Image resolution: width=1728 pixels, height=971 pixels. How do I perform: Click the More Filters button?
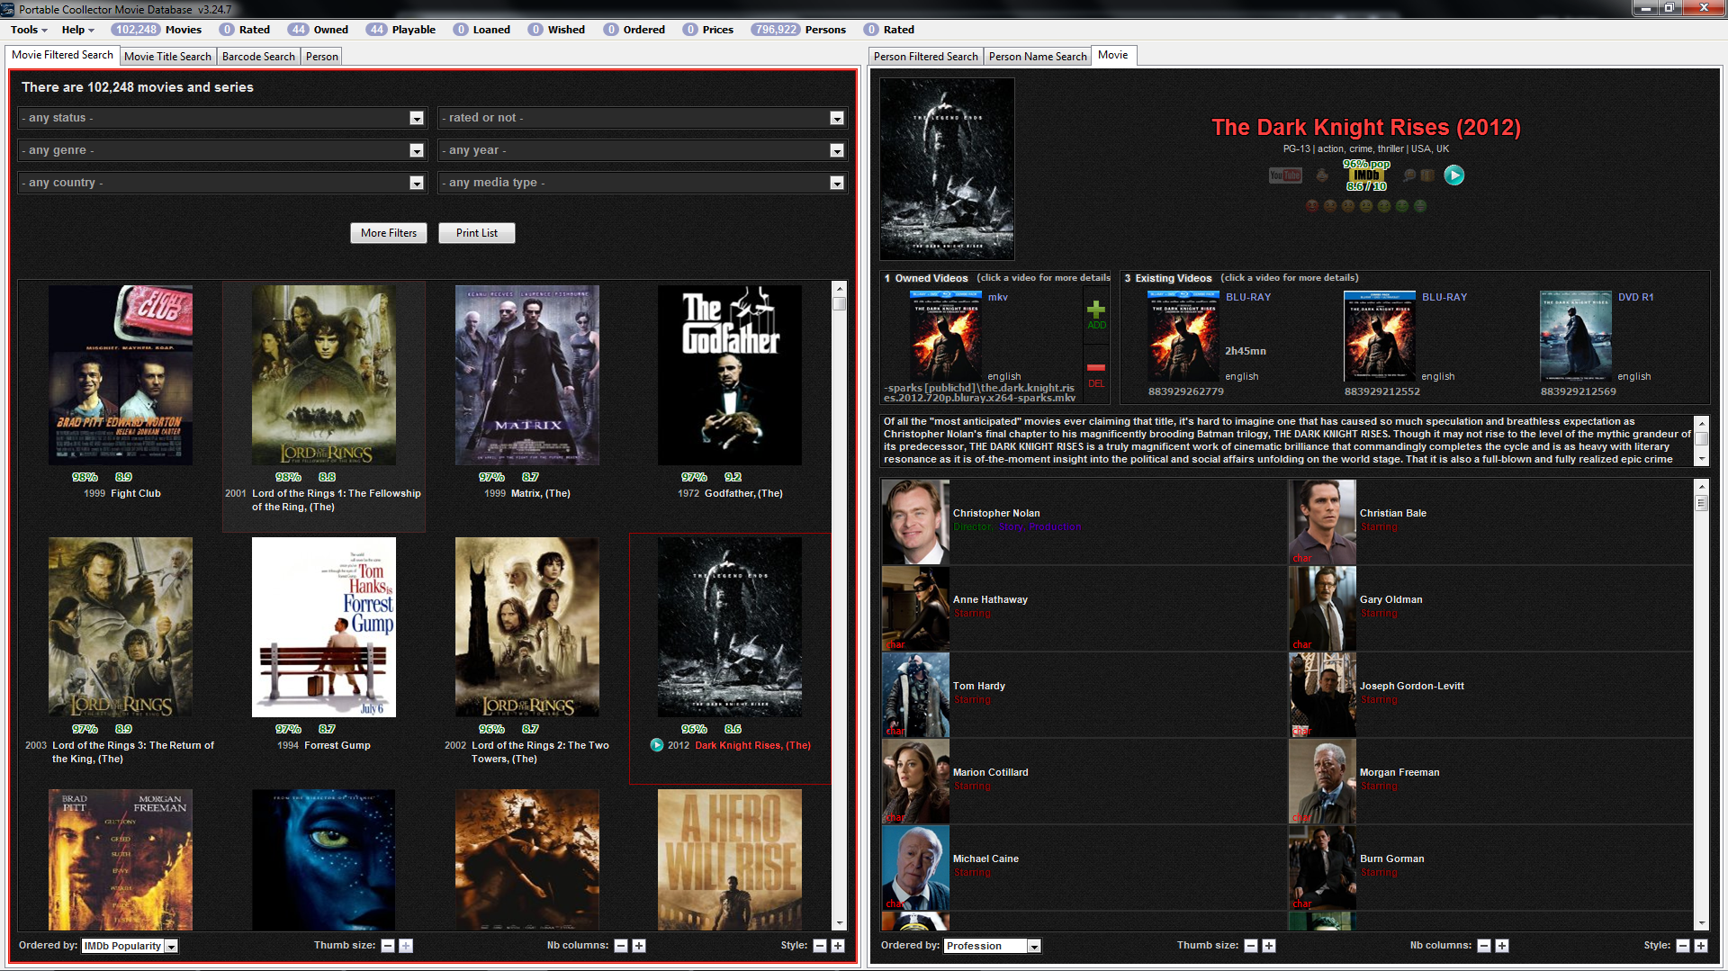click(x=389, y=233)
